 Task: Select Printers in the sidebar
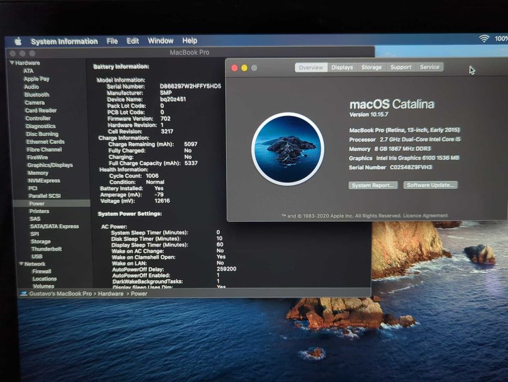pos(39,211)
